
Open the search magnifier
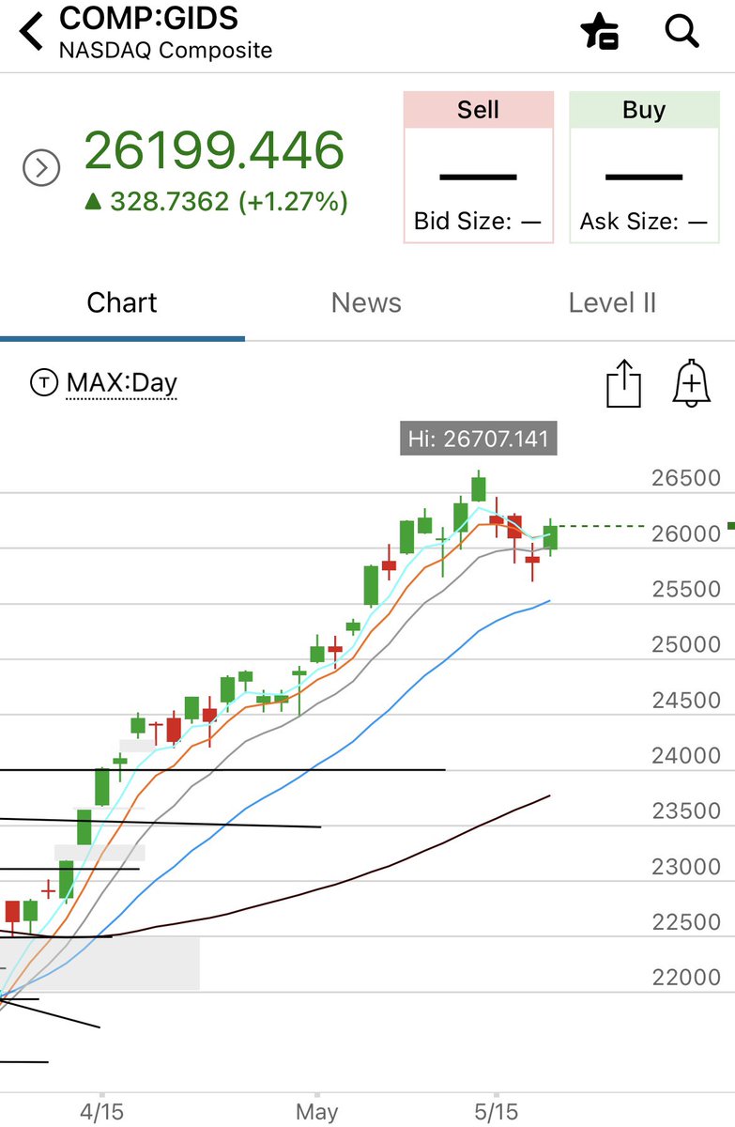pos(682,31)
